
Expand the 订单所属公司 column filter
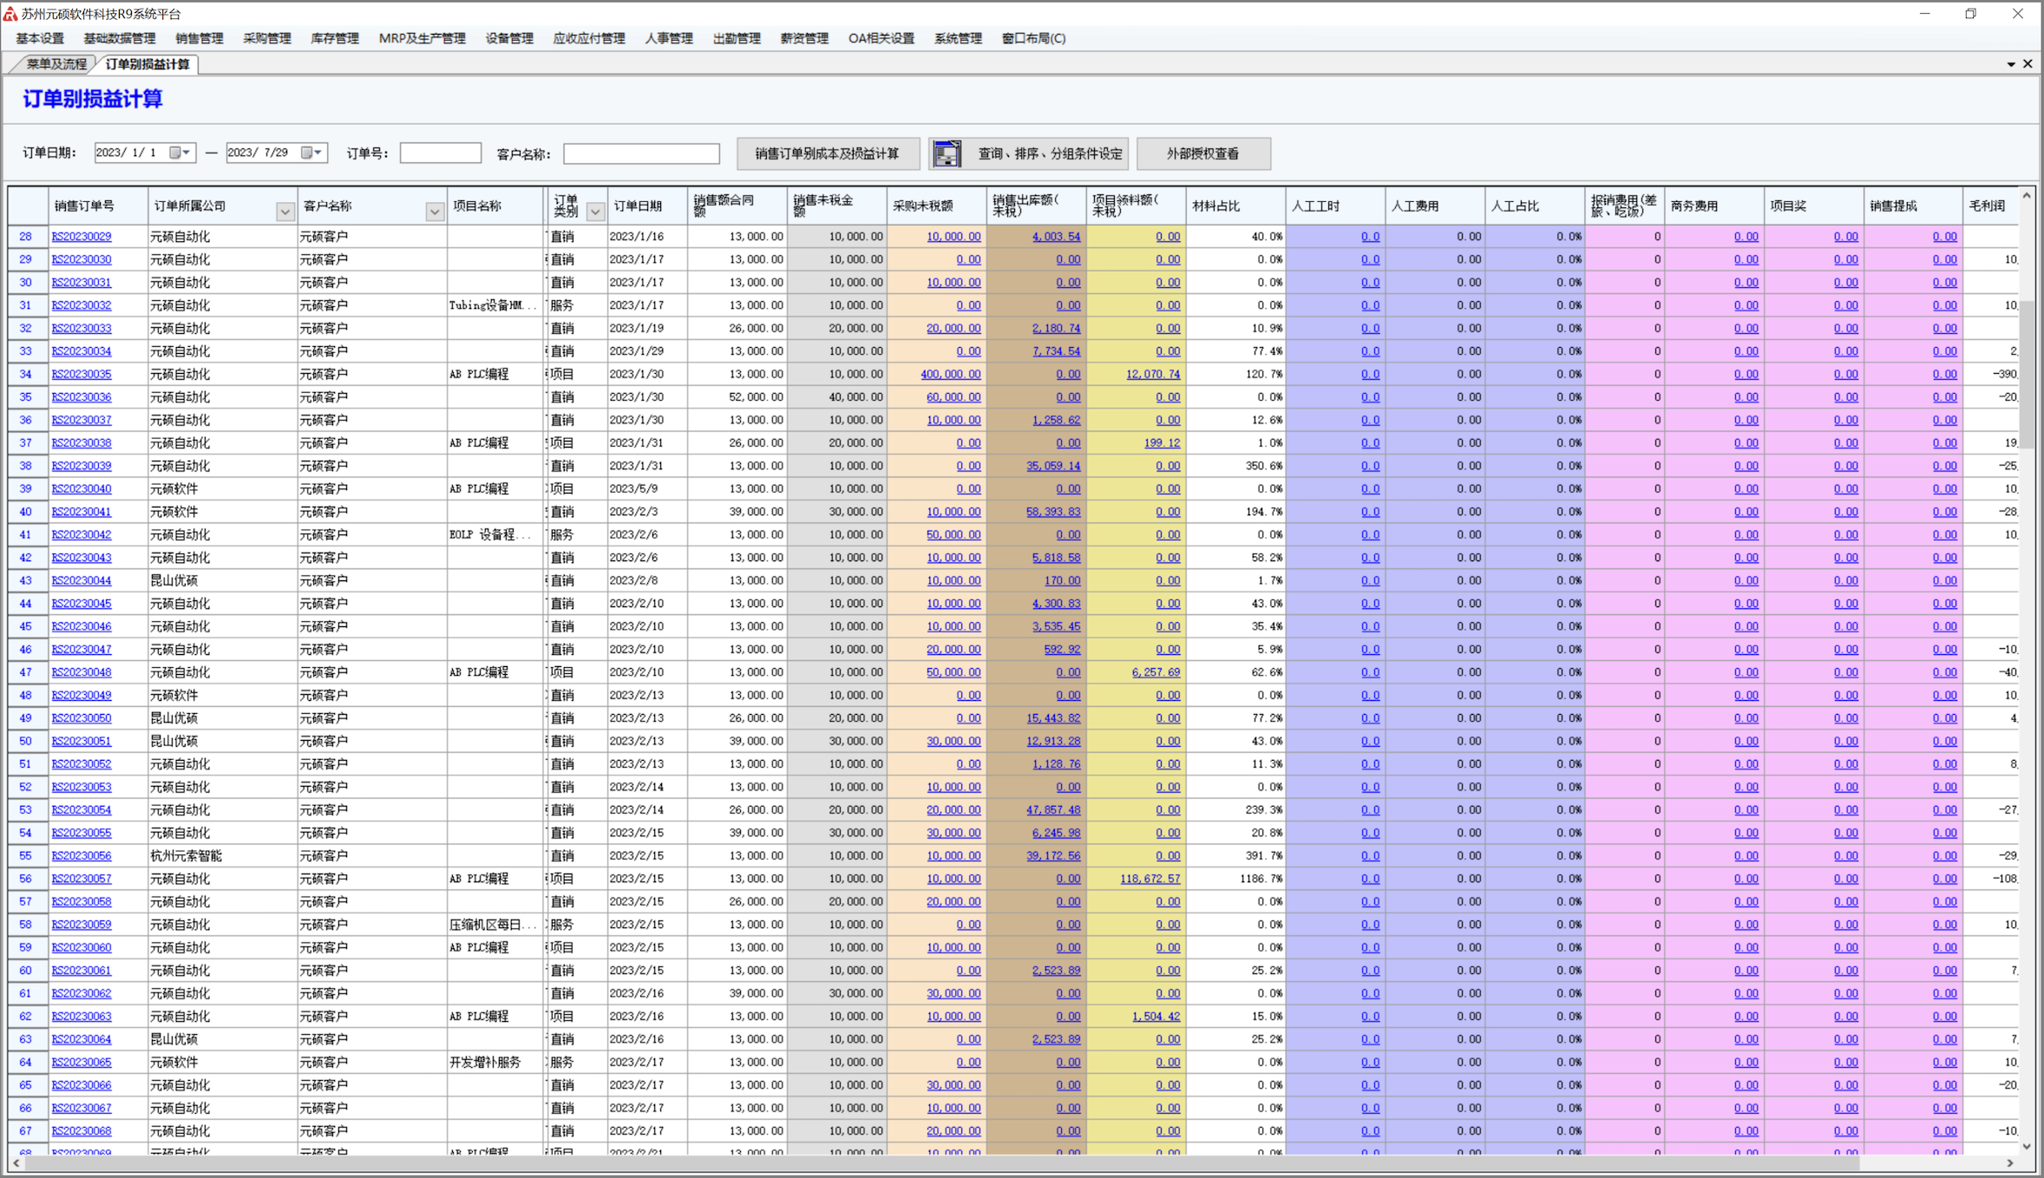click(x=285, y=212)
